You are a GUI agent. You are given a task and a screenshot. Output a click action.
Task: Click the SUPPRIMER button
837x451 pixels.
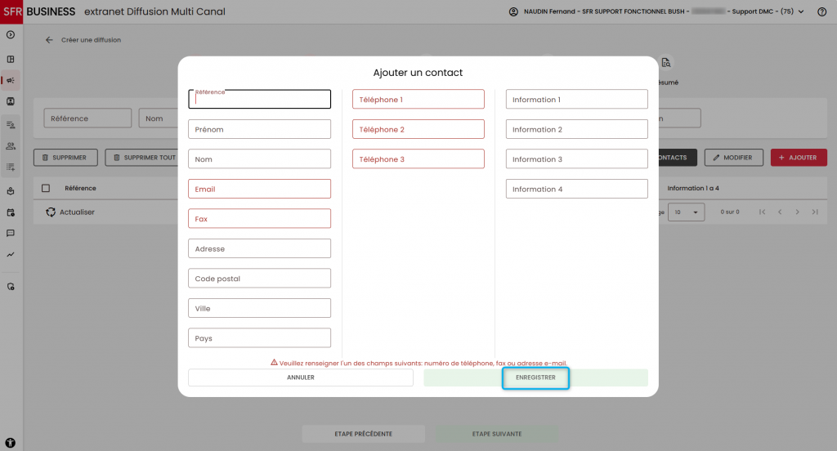(65, 158)
